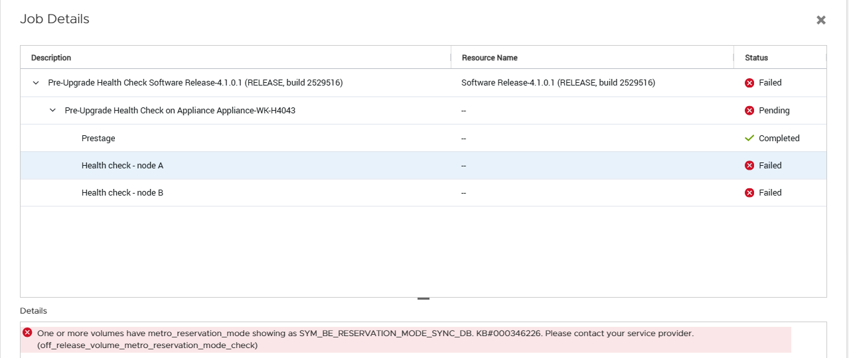
Task: Click the Resource Name cell Software Release-4.1.0.1
Action: tap(558, 83)
